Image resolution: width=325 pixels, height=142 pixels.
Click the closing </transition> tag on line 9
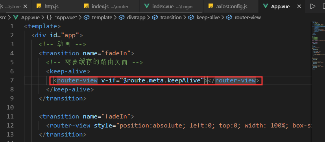63,98
